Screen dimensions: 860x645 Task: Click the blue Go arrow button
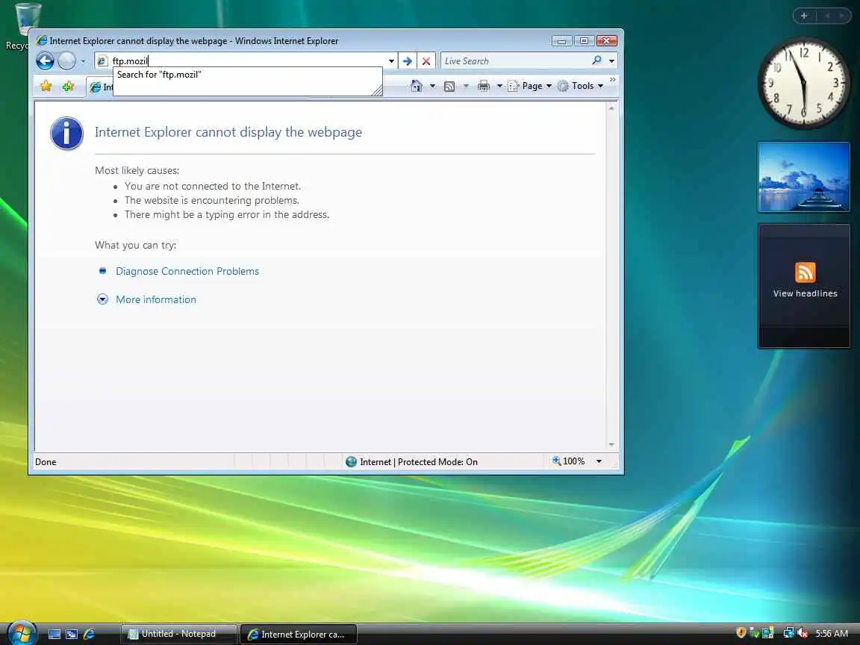407,61
